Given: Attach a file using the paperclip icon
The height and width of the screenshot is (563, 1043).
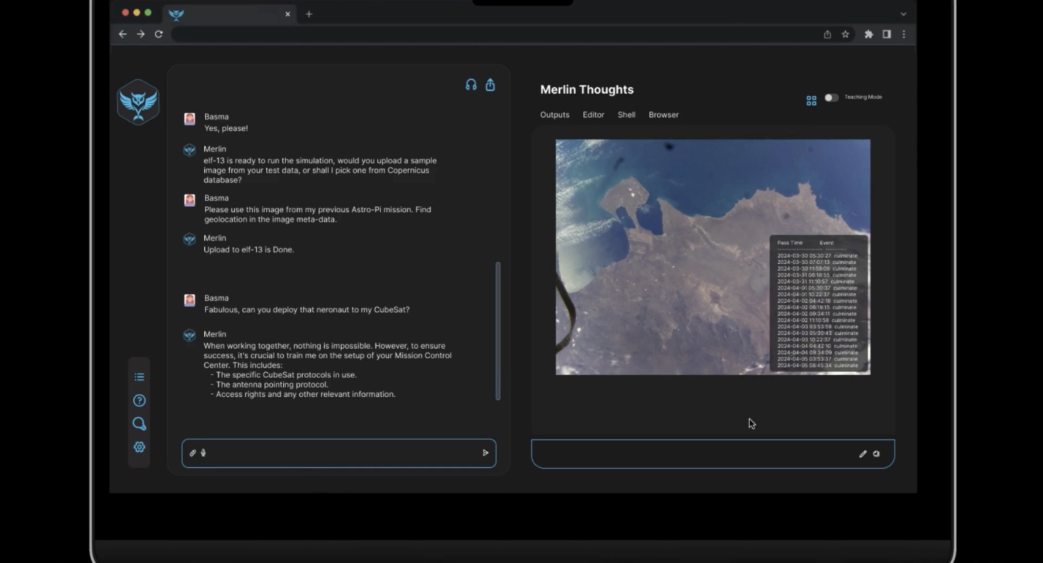Looking at the screenshot, I should tap(193, 453).
